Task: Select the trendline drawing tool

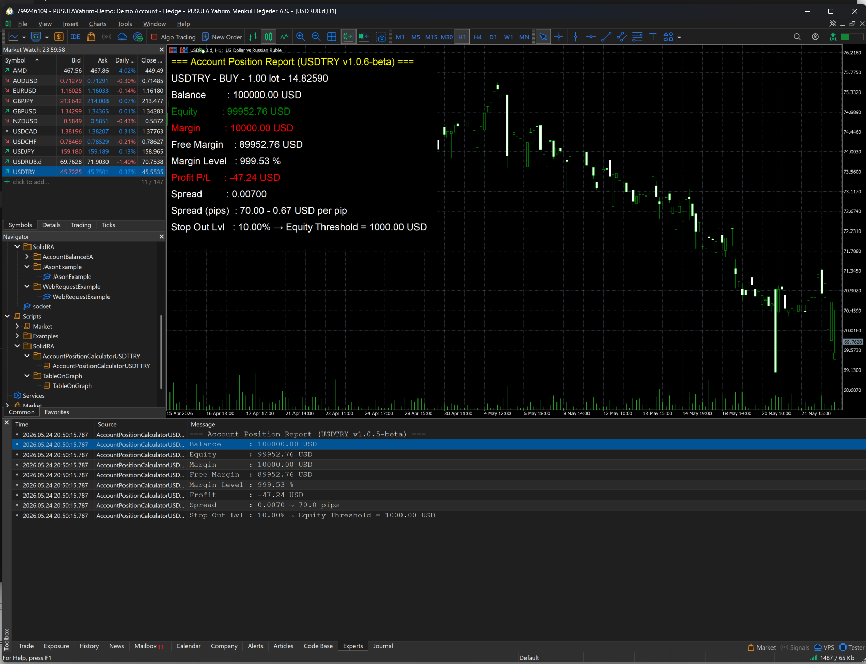Action: click(x=606, y=37)
